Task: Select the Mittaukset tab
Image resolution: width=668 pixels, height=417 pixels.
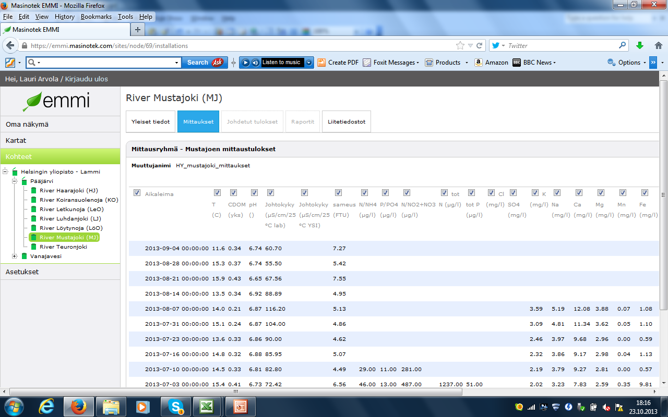Action: pyautogui.click(x=198, y=121)
